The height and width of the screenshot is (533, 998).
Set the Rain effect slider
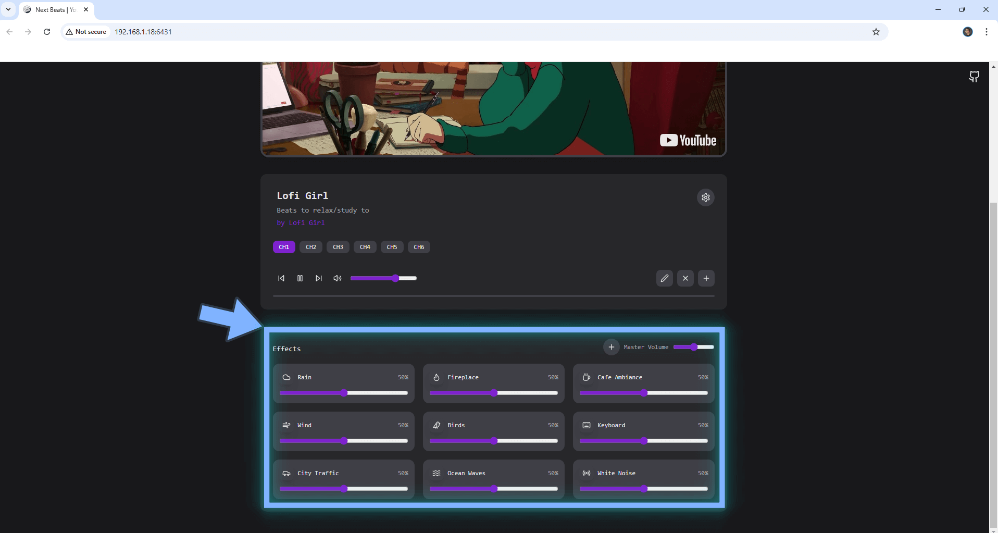[344, 393]
